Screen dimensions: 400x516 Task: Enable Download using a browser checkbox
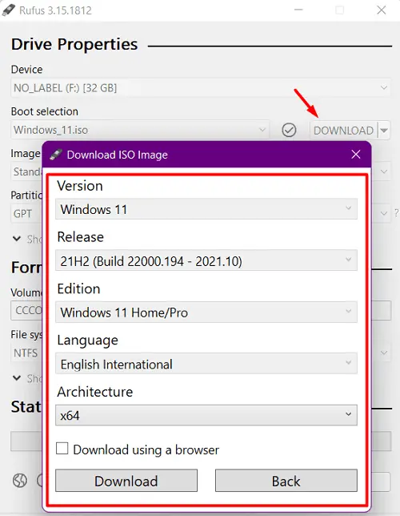tap(62, 449)
